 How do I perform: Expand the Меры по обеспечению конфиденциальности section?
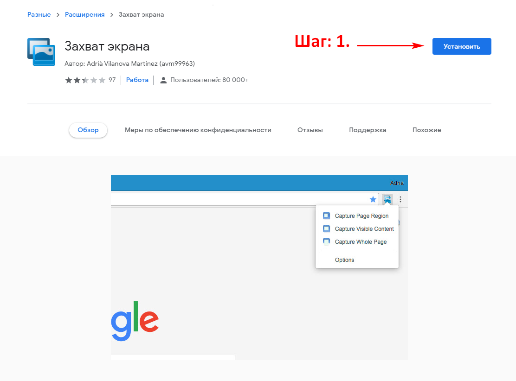coord(198,130)
